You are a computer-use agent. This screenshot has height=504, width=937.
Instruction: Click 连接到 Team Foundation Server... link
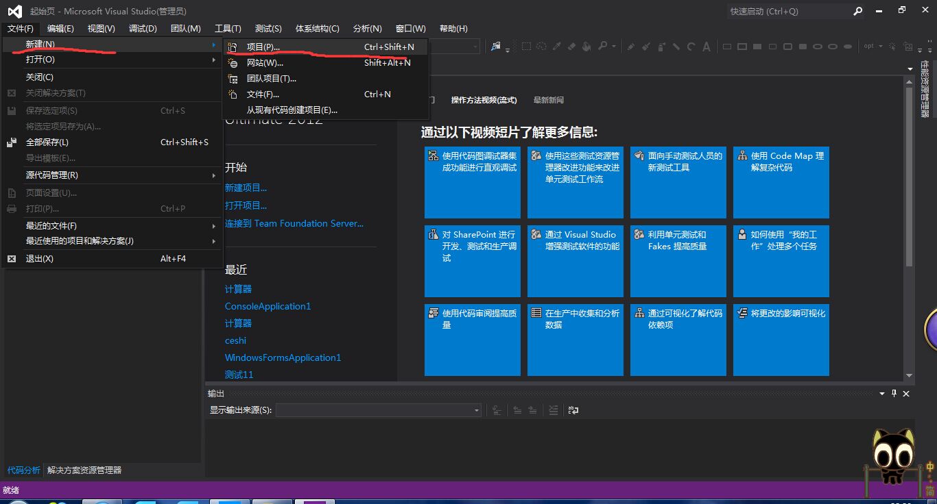point(294,223)
